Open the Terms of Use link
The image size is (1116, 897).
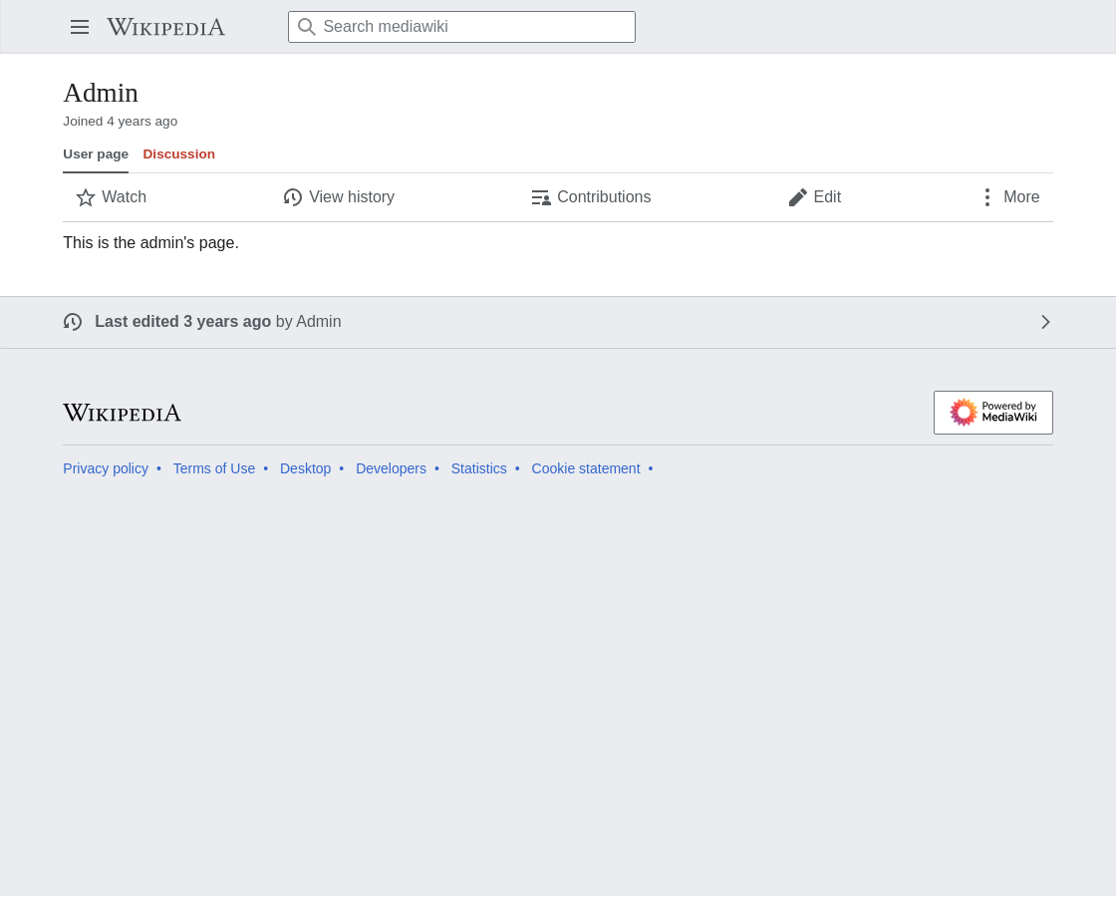point(213,468)
